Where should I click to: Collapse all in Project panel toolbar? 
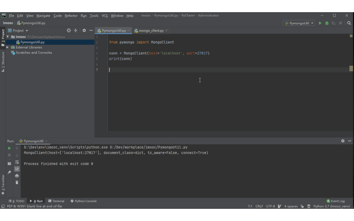(76, 30)
